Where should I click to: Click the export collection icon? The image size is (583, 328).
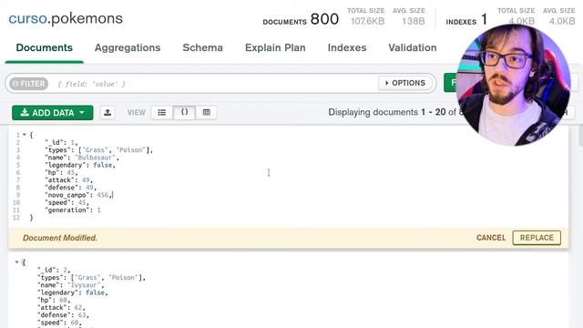click(107, 113)
